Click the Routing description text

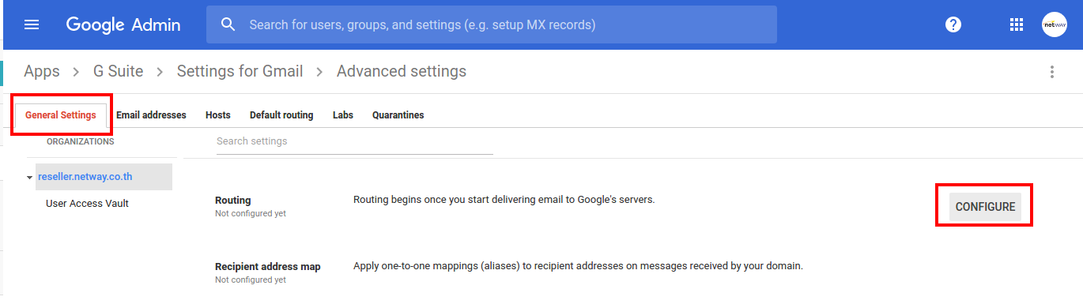tap(504, 200)
